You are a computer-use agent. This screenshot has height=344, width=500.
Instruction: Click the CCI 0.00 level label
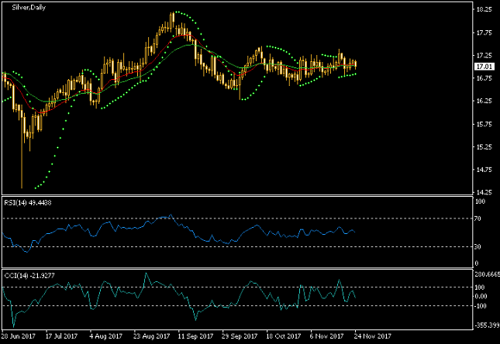coord(481,296)
